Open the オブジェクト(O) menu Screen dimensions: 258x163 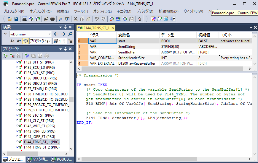(x=40, y=11)
